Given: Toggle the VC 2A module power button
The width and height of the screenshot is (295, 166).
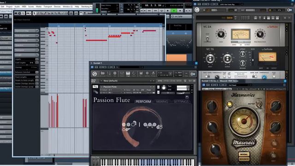Looking at the screenshot, I should click(x=287, y=25).
